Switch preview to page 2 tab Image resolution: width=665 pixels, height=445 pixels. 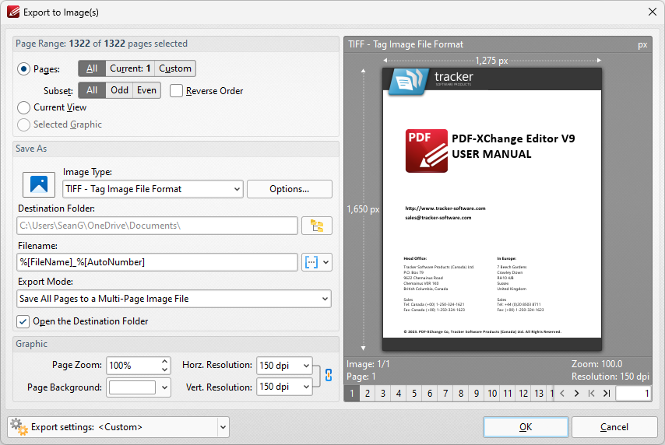[x=368, y=394]
